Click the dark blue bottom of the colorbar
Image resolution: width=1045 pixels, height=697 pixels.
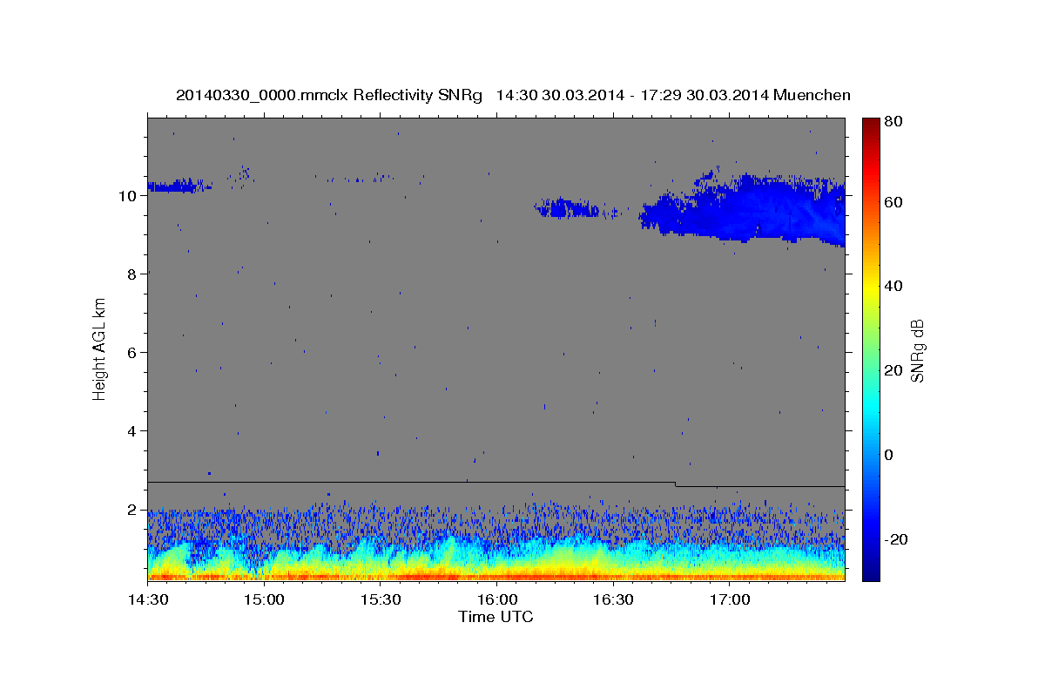(x=871, y=571)
